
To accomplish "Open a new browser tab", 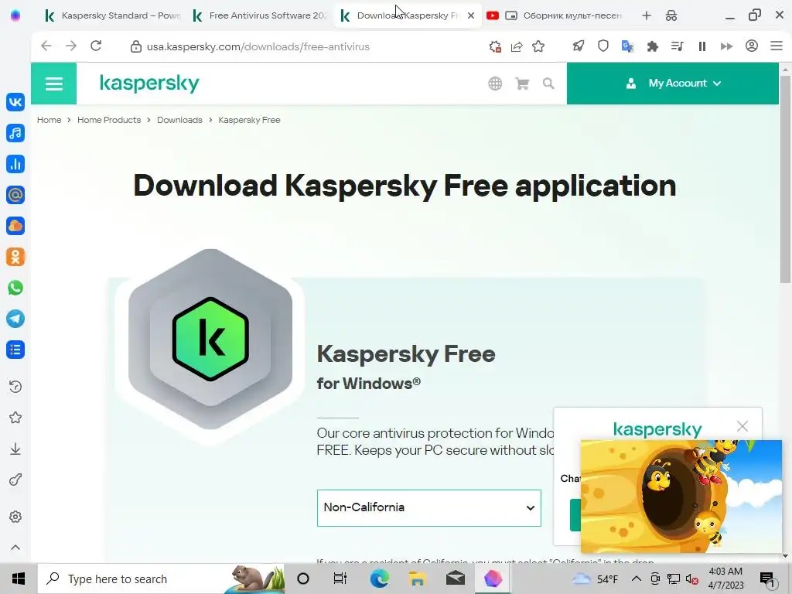I will pyautogui.click(x=647, y=15).
